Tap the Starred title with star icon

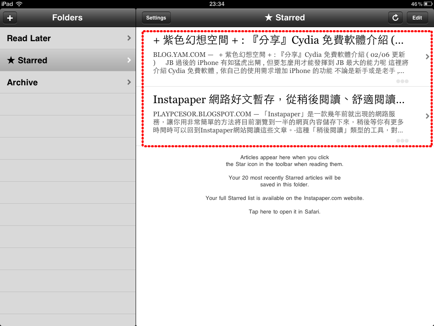284,17
